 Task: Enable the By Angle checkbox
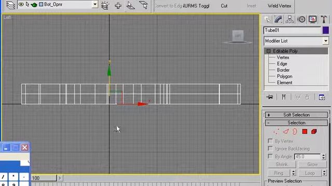[270, 156]
